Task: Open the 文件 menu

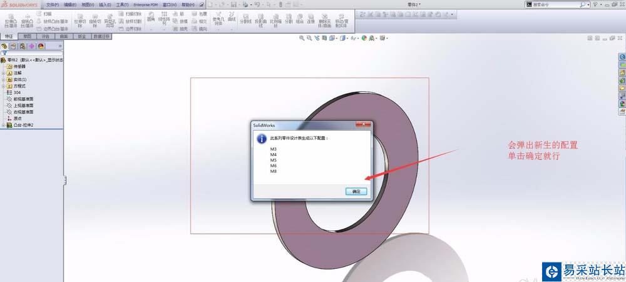Action: click(53, 5)
